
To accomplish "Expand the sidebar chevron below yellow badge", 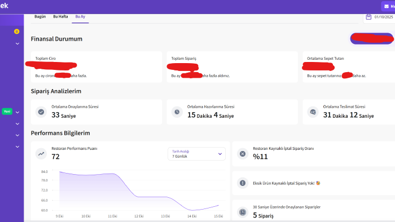I will pos(17,44).
